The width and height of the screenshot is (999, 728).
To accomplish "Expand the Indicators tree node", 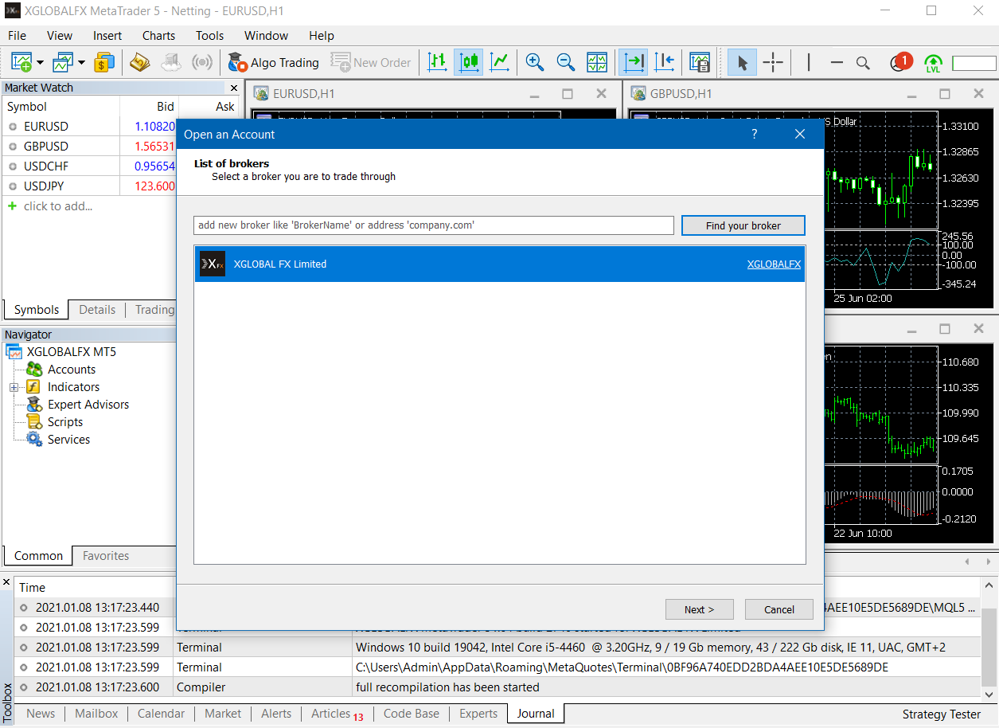I will coord(14,387).
